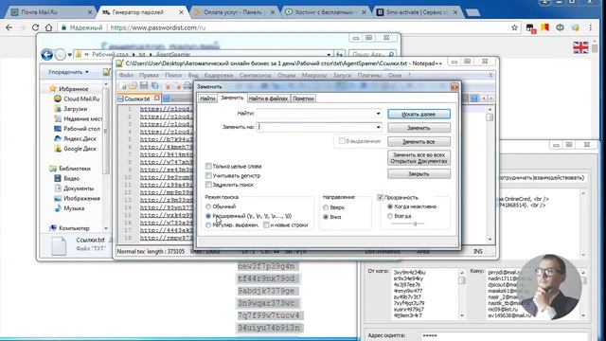Check the Только целые слова option
Viewport: 606px width, 341px height.
point(208,167)
